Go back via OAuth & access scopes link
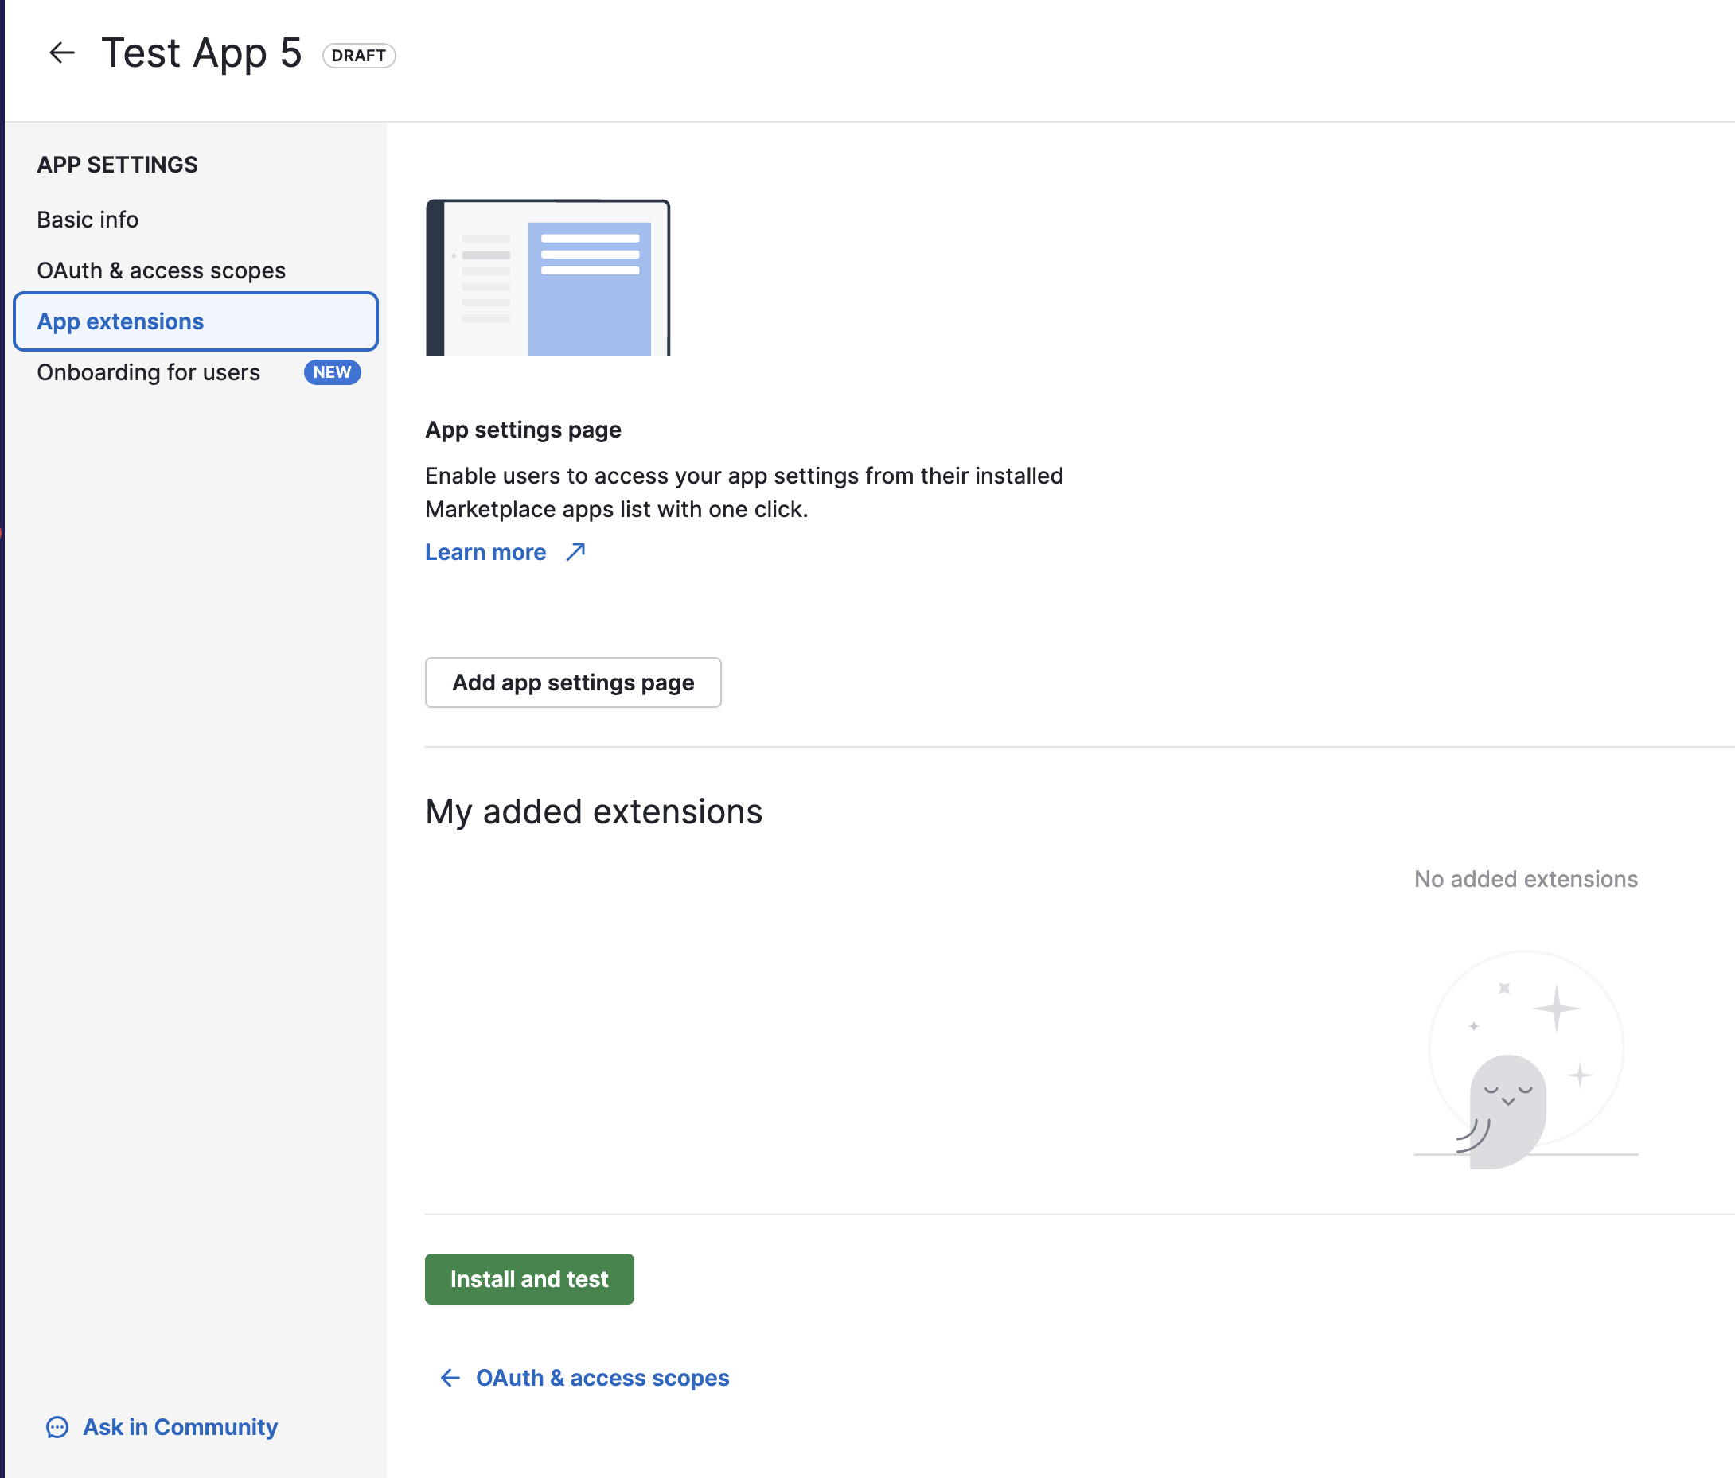Viewport: 1735px width, 1478px height. [x=602, y=1378]
